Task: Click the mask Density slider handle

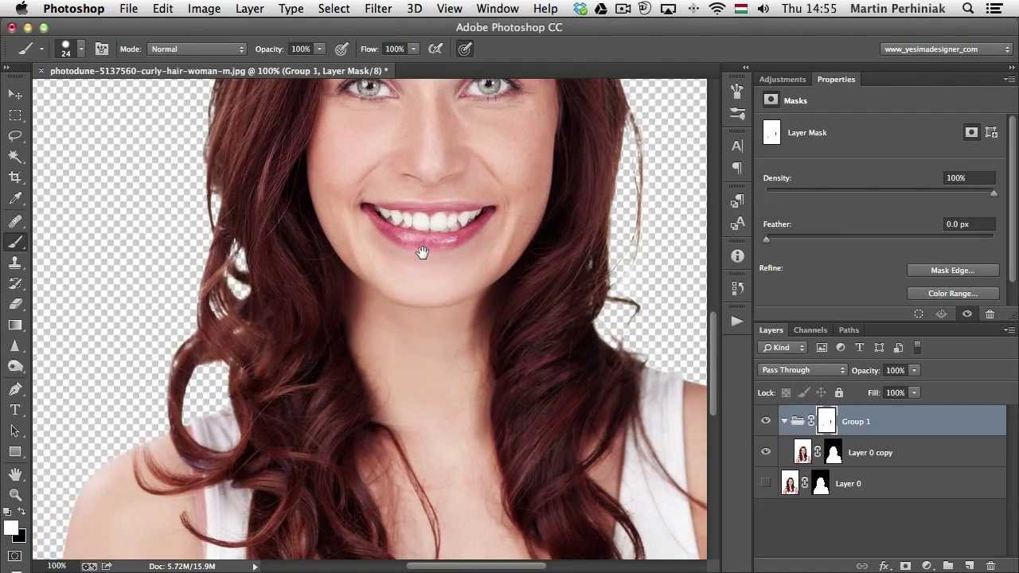Action: [994, 193]
